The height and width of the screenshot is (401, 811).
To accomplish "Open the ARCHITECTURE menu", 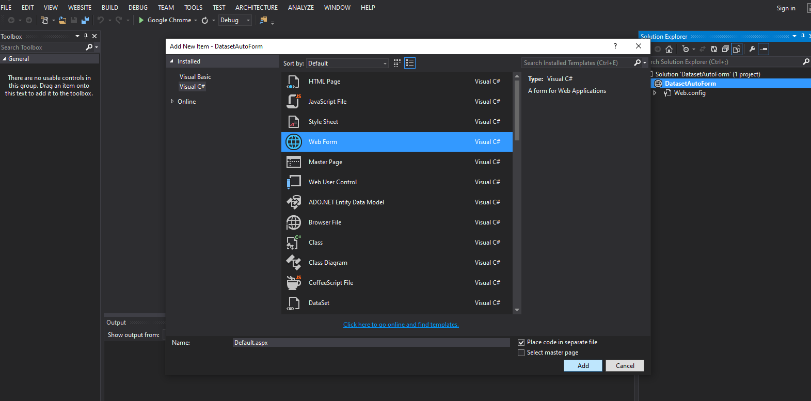I will (x=257, y=7).
